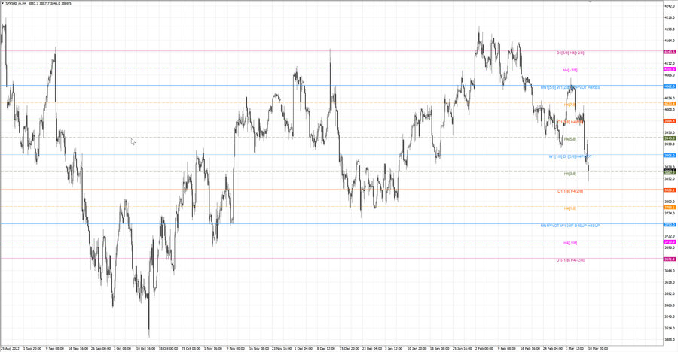The image size is (678, 352).
Task: Click the '10 Oct 16:00' time axis label
Action: [x=145, y=348]
